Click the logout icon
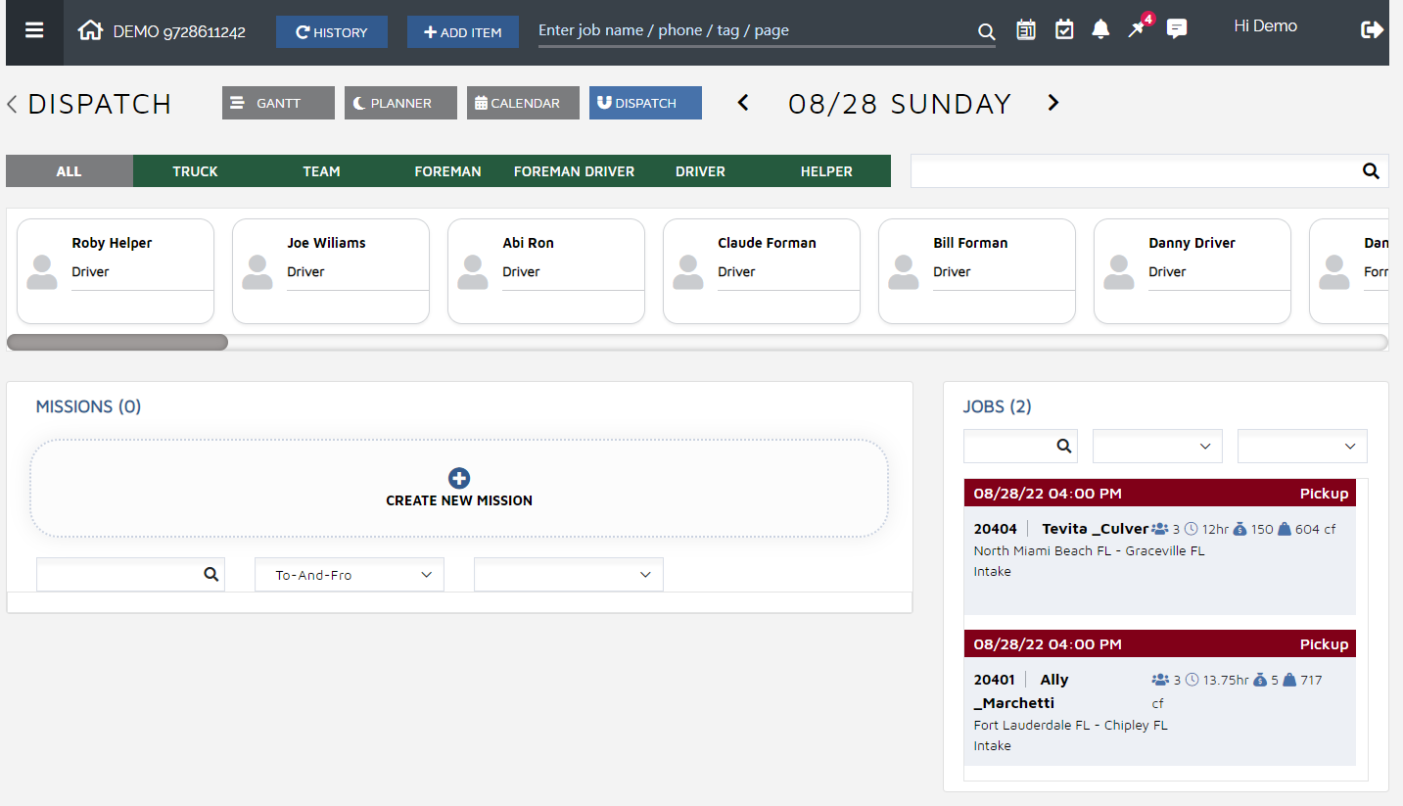Viewport: 1403px width, 806px height. point(1372,30)
